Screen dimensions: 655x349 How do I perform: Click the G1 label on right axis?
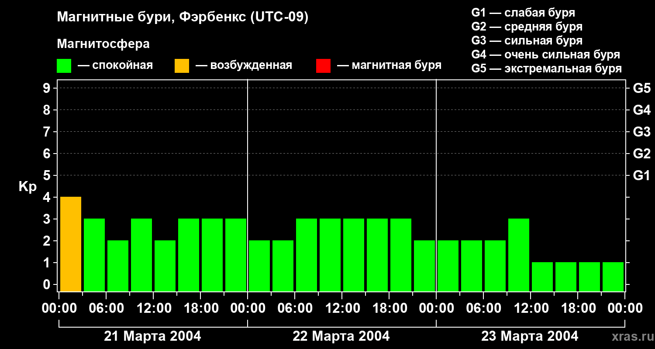641,175
